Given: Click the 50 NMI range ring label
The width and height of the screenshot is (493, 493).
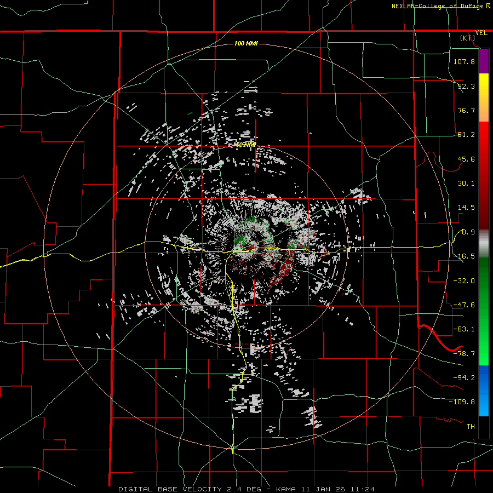Looking at the screenshot, I should [246, 145].
